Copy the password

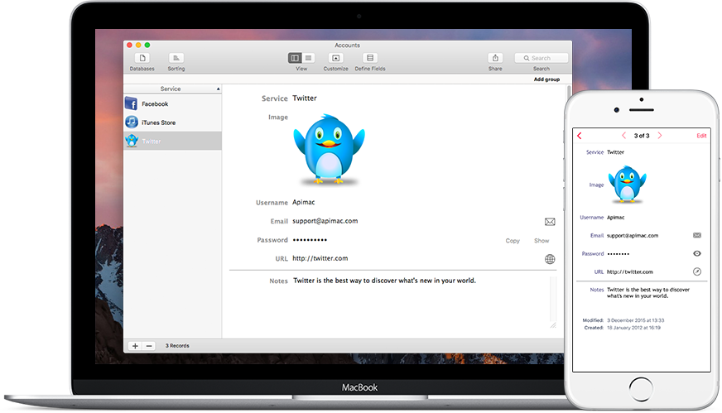pyautogui.click(x=513, y=241)
